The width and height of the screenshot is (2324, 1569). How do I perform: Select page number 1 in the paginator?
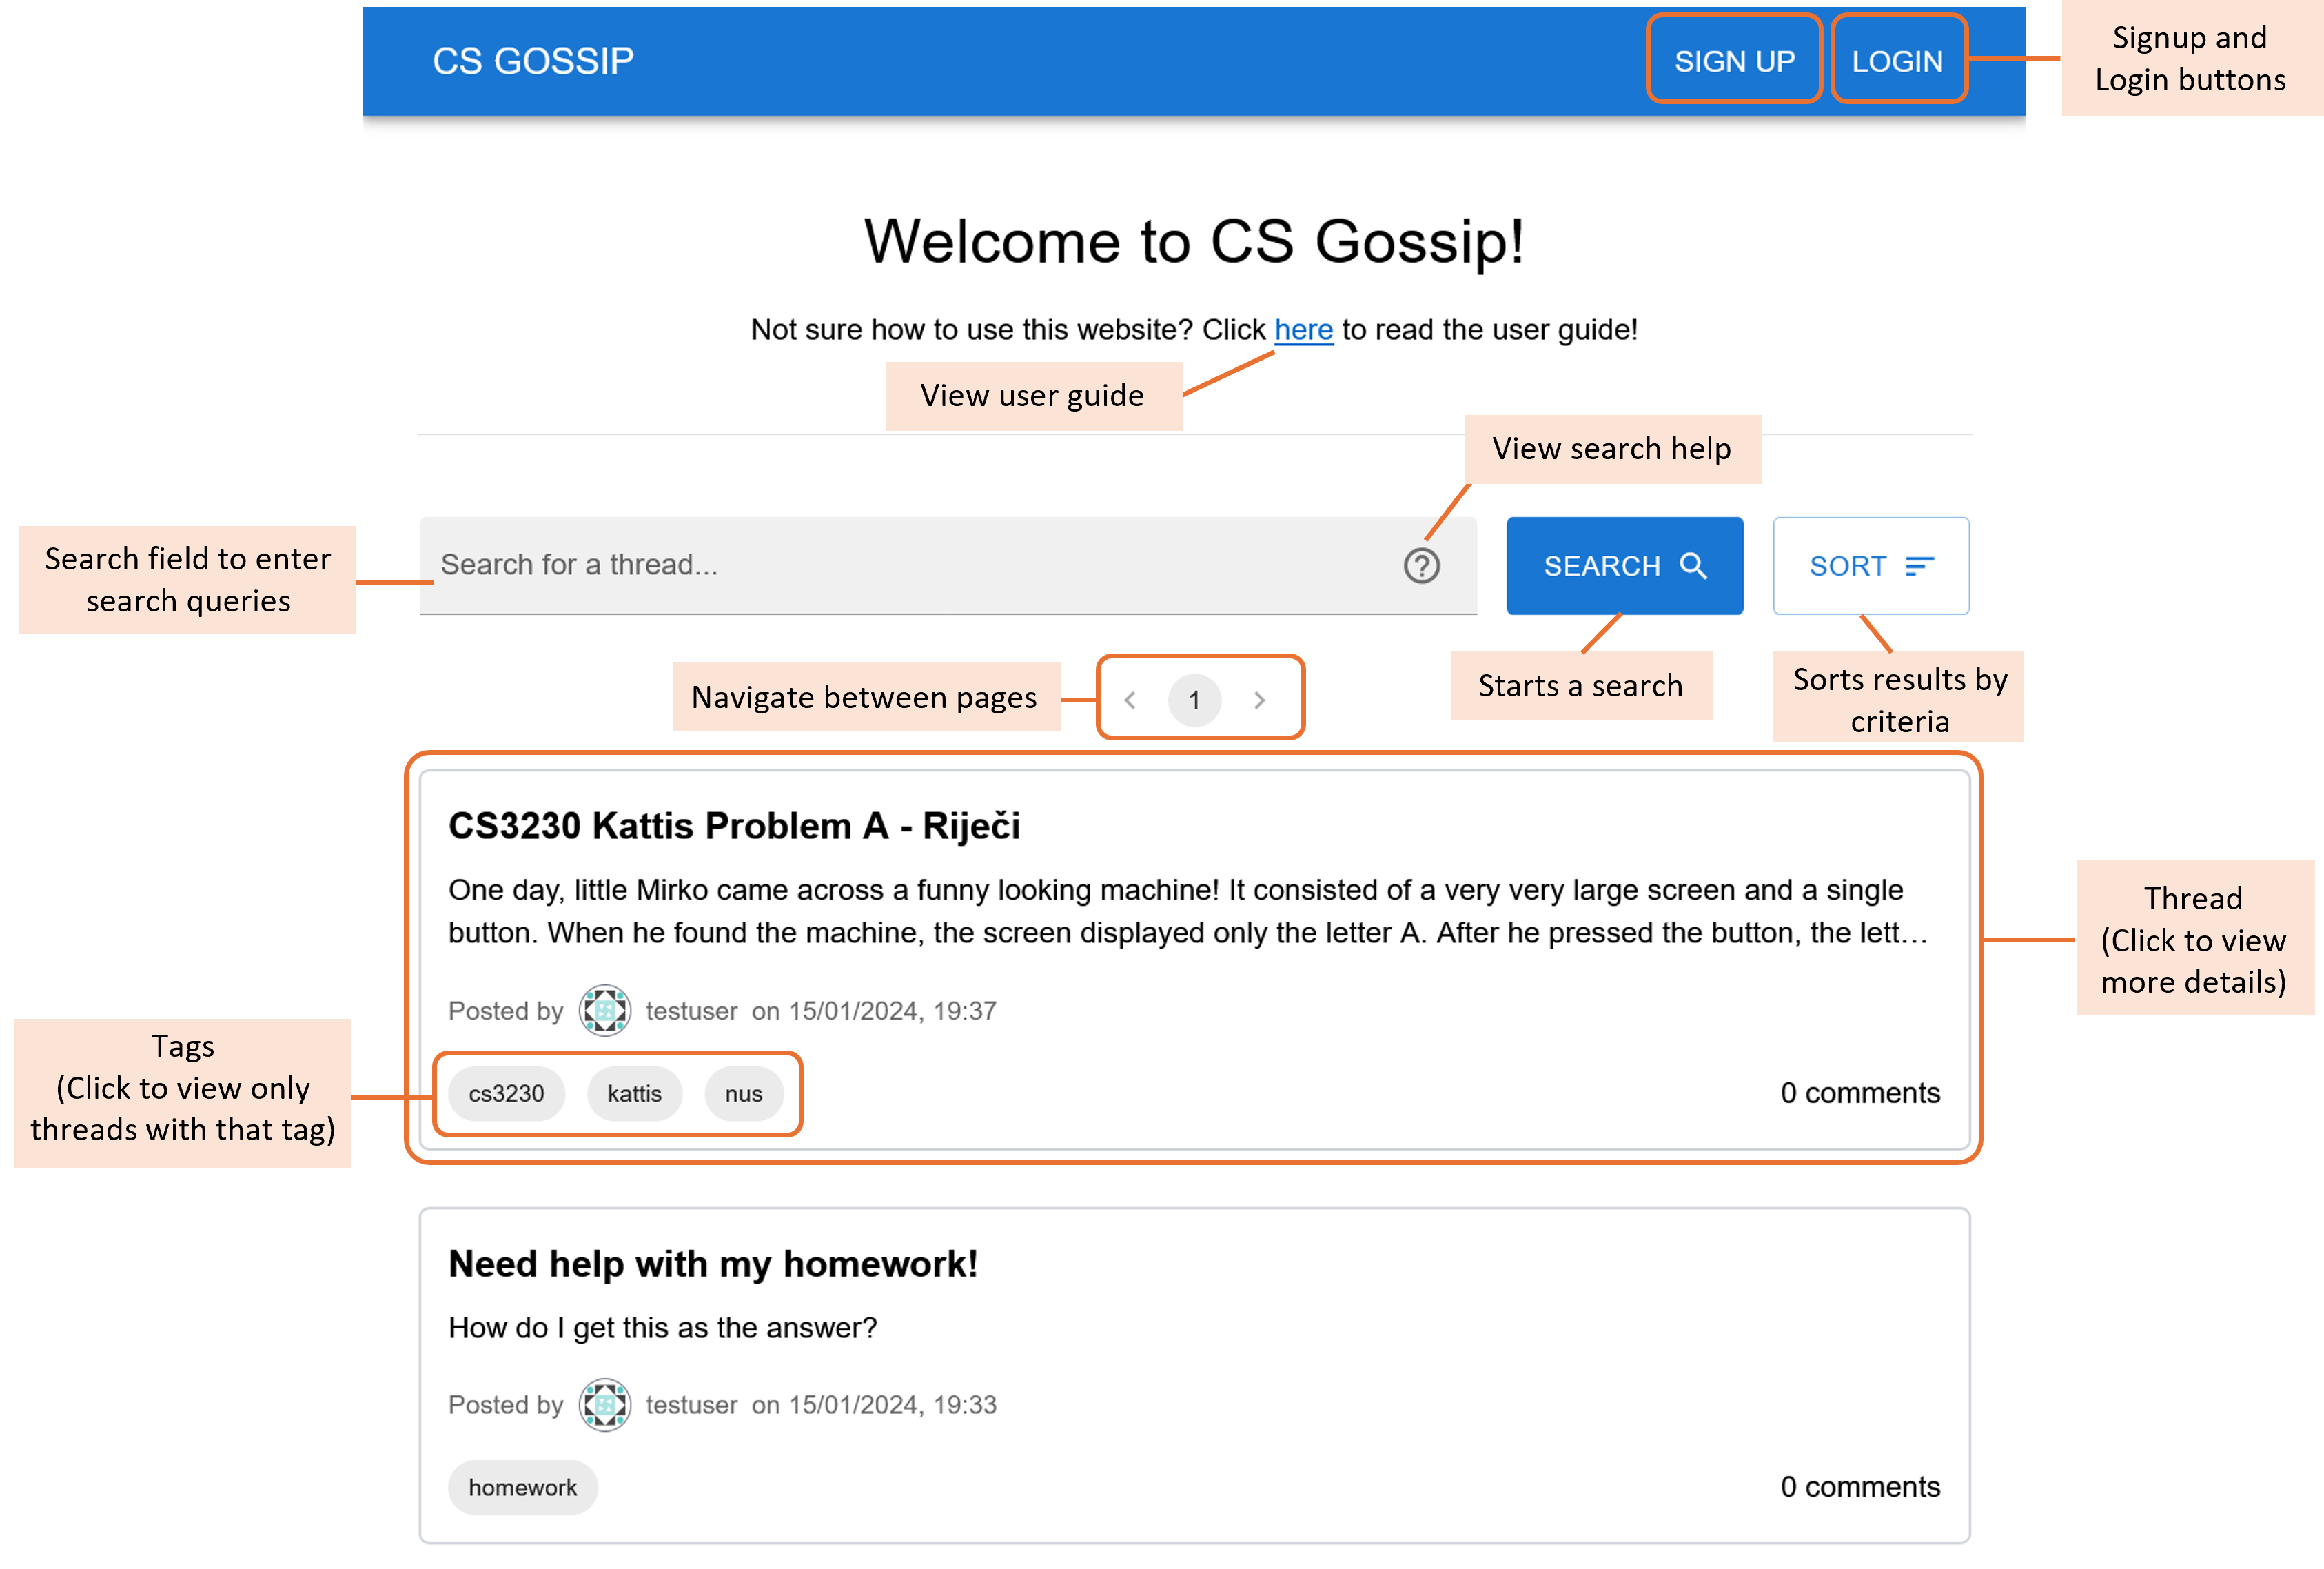click(x=1194, y=700)
